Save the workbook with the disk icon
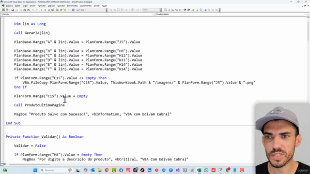310x174 pixels. pos(13,10)
